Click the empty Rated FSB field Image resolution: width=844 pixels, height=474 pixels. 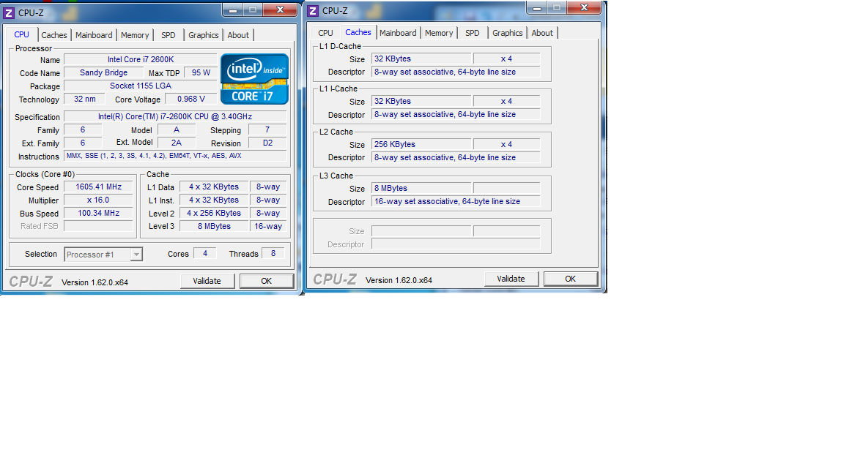coord(98,226)
